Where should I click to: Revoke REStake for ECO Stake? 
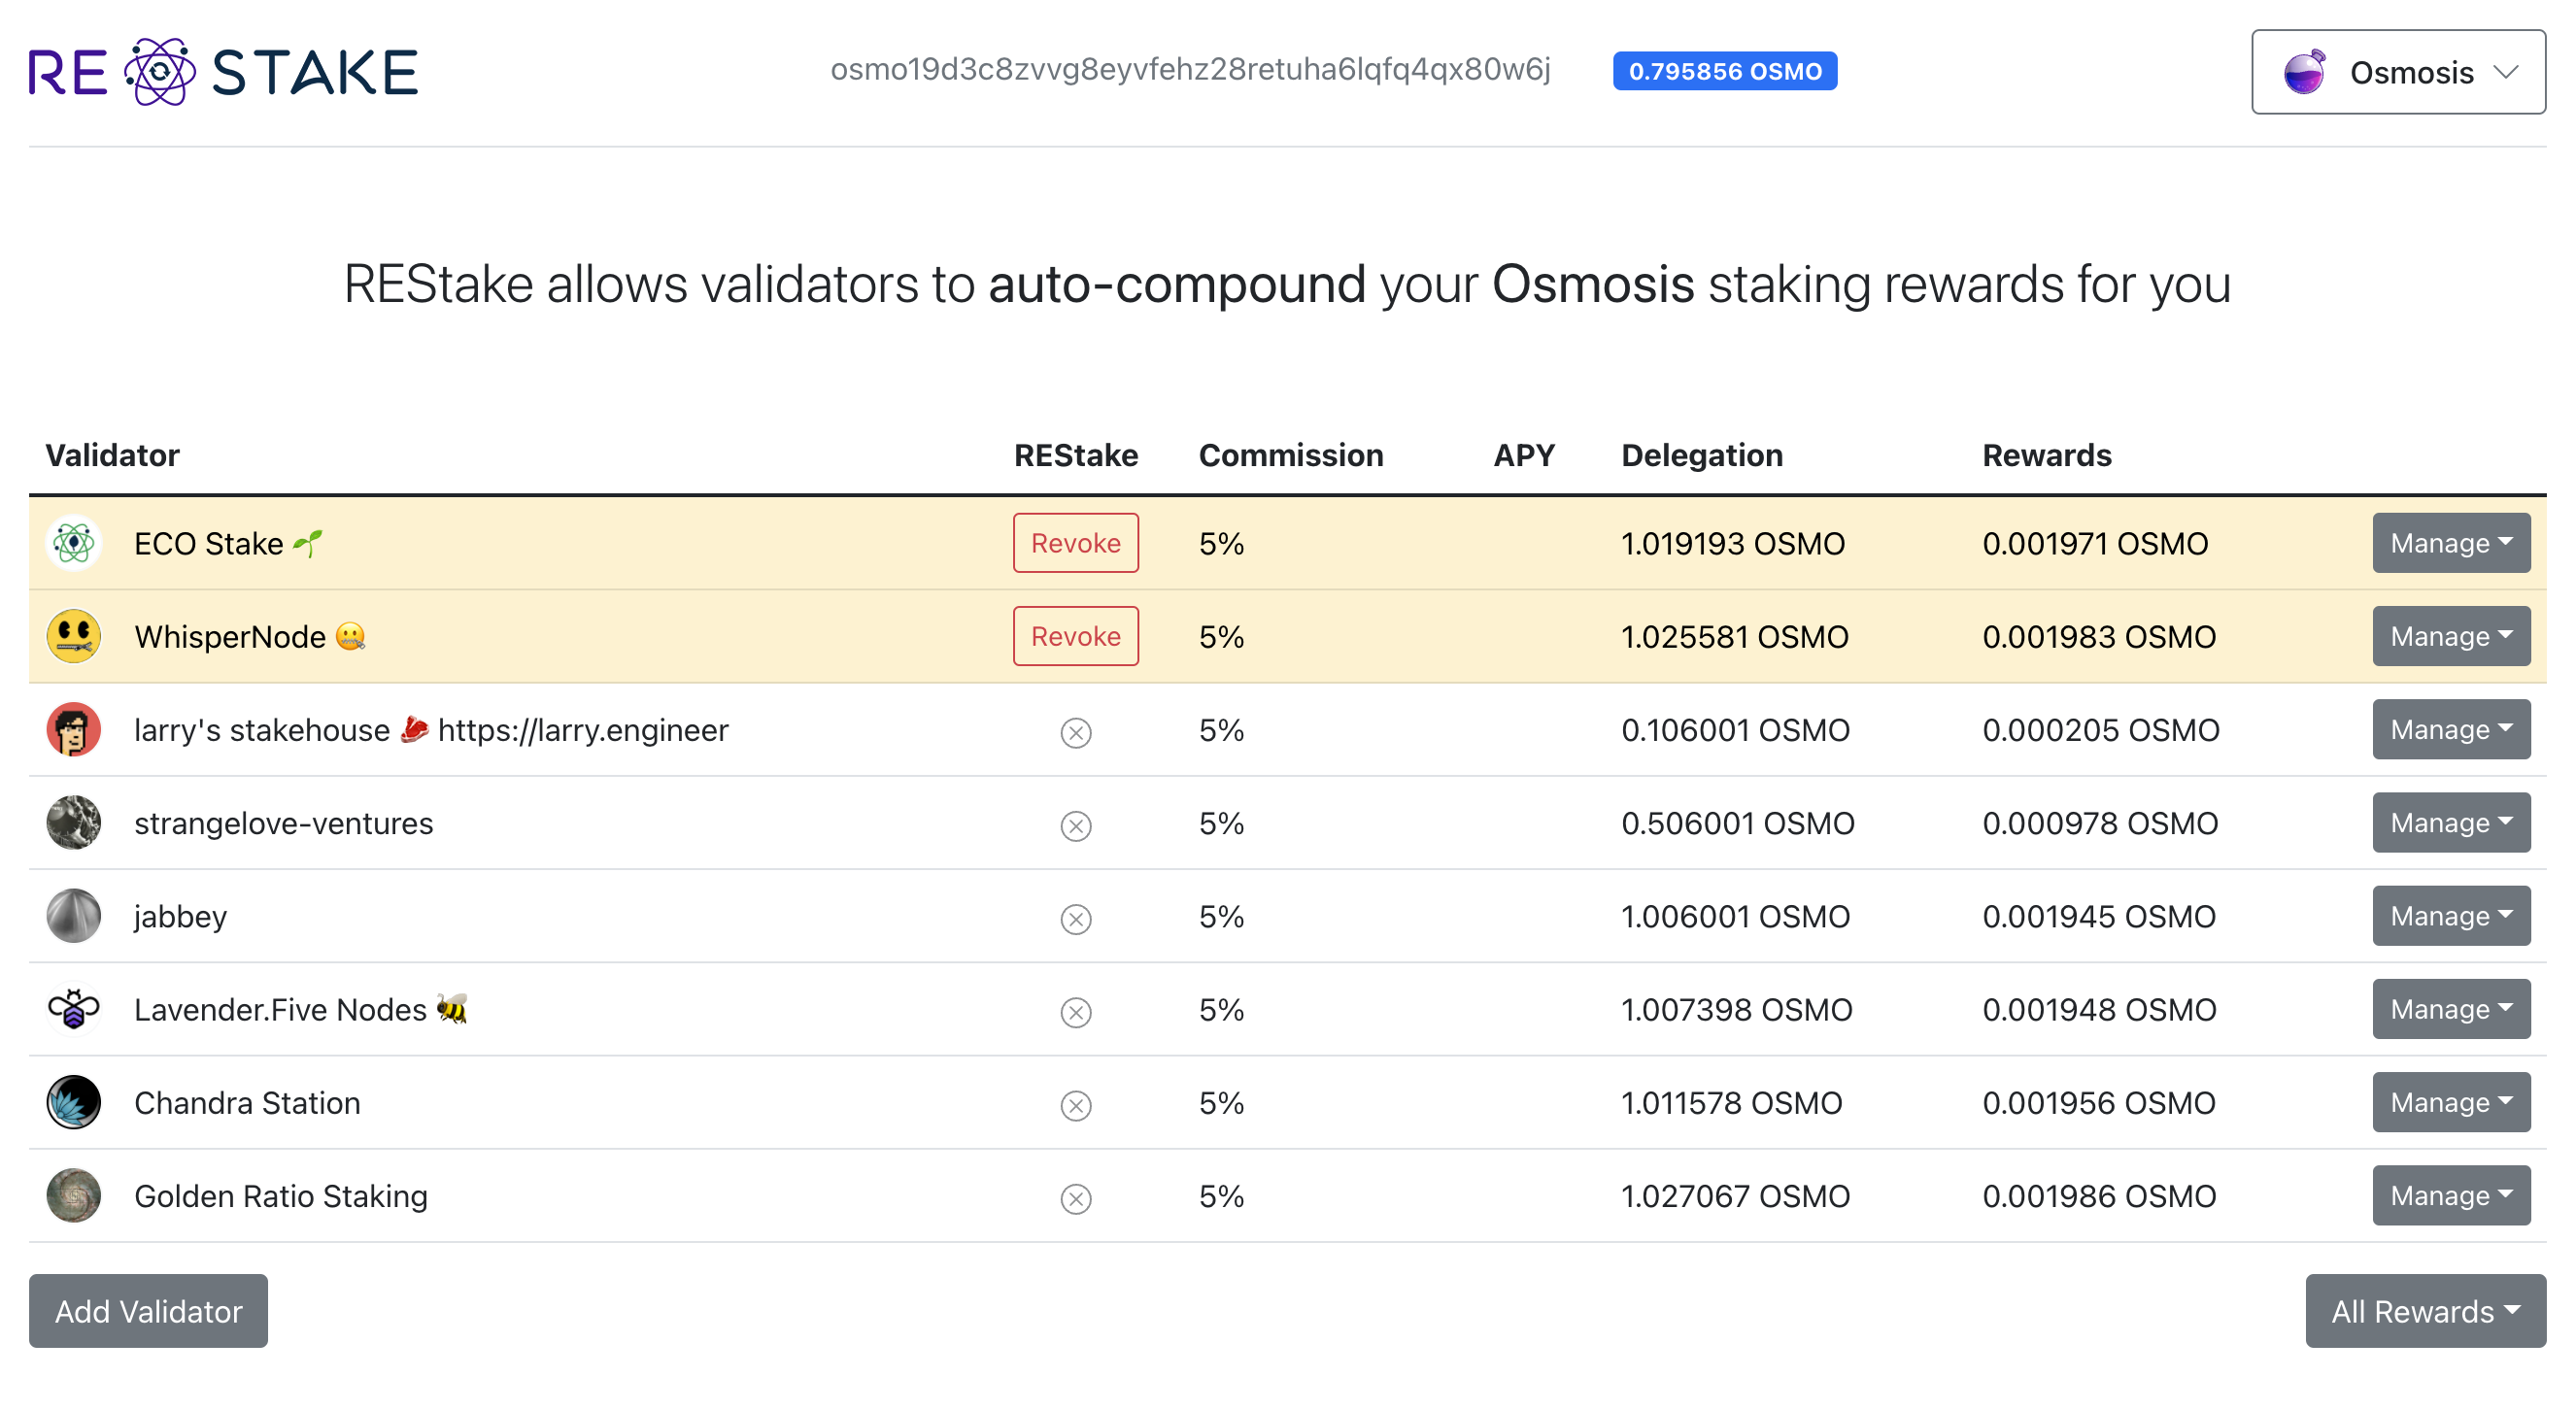point(1075,543)
